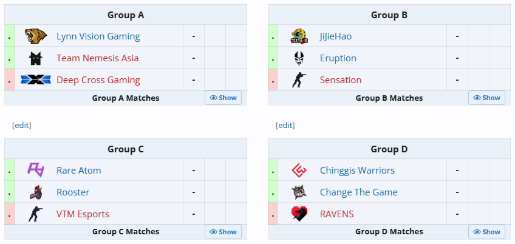Screen dimensions: 515x244
Task: Open the Rare Atom team page
Action: point(79,171)
